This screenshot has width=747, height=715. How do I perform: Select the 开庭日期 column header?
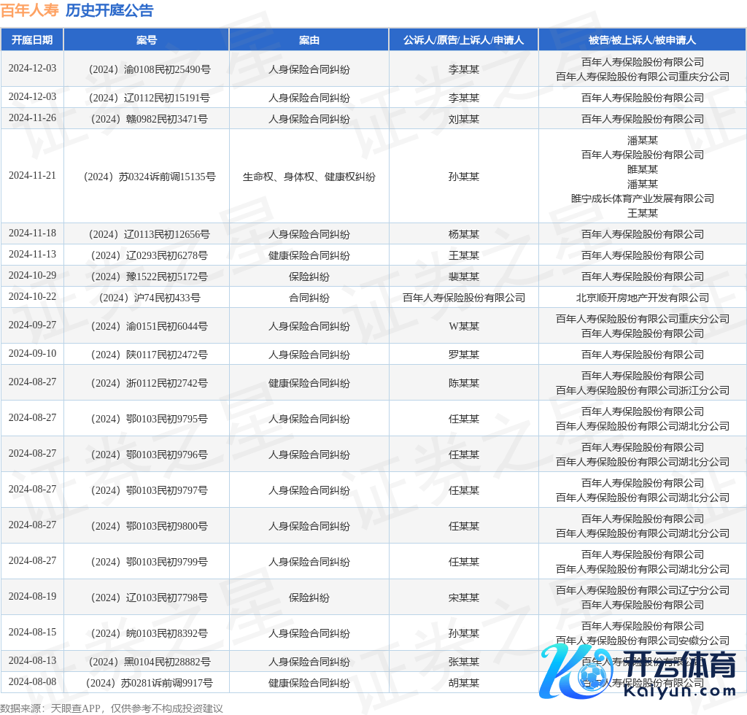click(x=32, y=40)
